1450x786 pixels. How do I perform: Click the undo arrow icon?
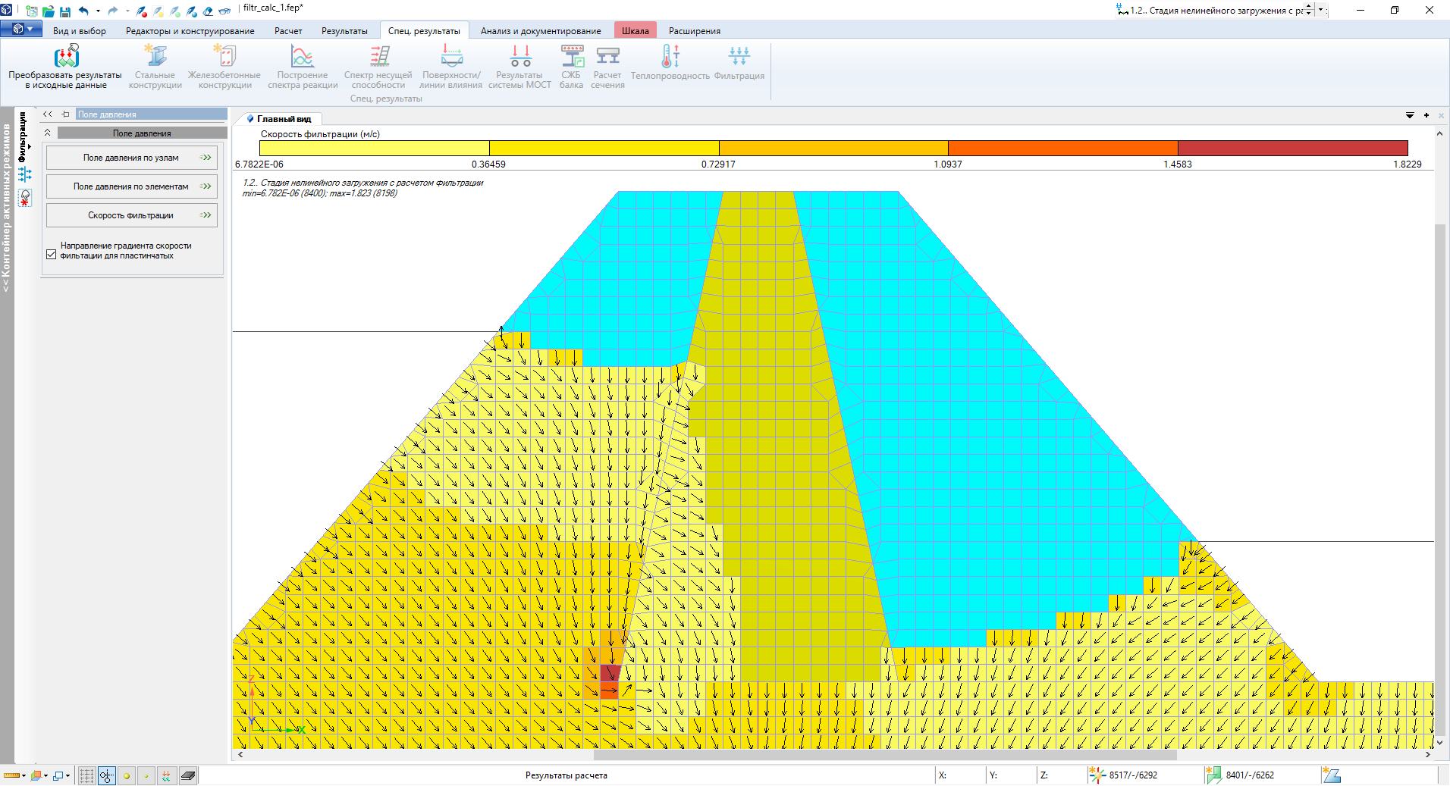click(83, 11)
